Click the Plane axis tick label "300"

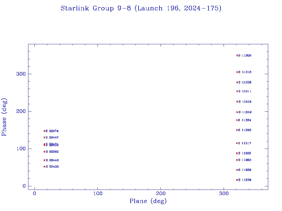pyautogui.click(x=224, y=193)
